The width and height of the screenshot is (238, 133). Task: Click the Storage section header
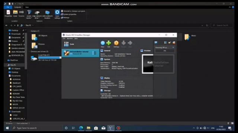point(107,91)
